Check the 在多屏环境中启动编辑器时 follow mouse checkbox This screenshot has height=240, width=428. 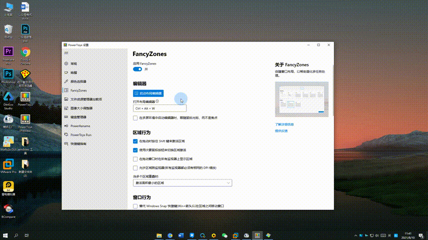[x=135, y=118]
